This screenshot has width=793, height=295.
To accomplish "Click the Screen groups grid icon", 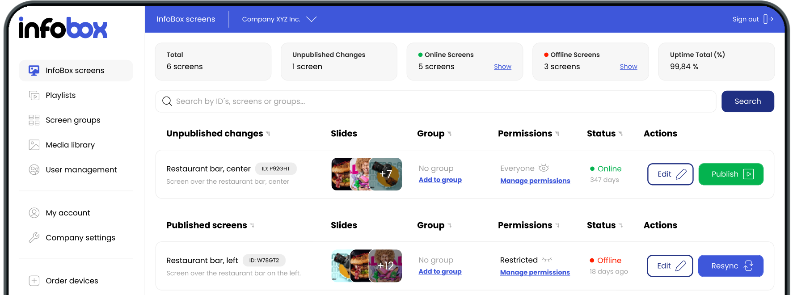I will pos(34,120).
